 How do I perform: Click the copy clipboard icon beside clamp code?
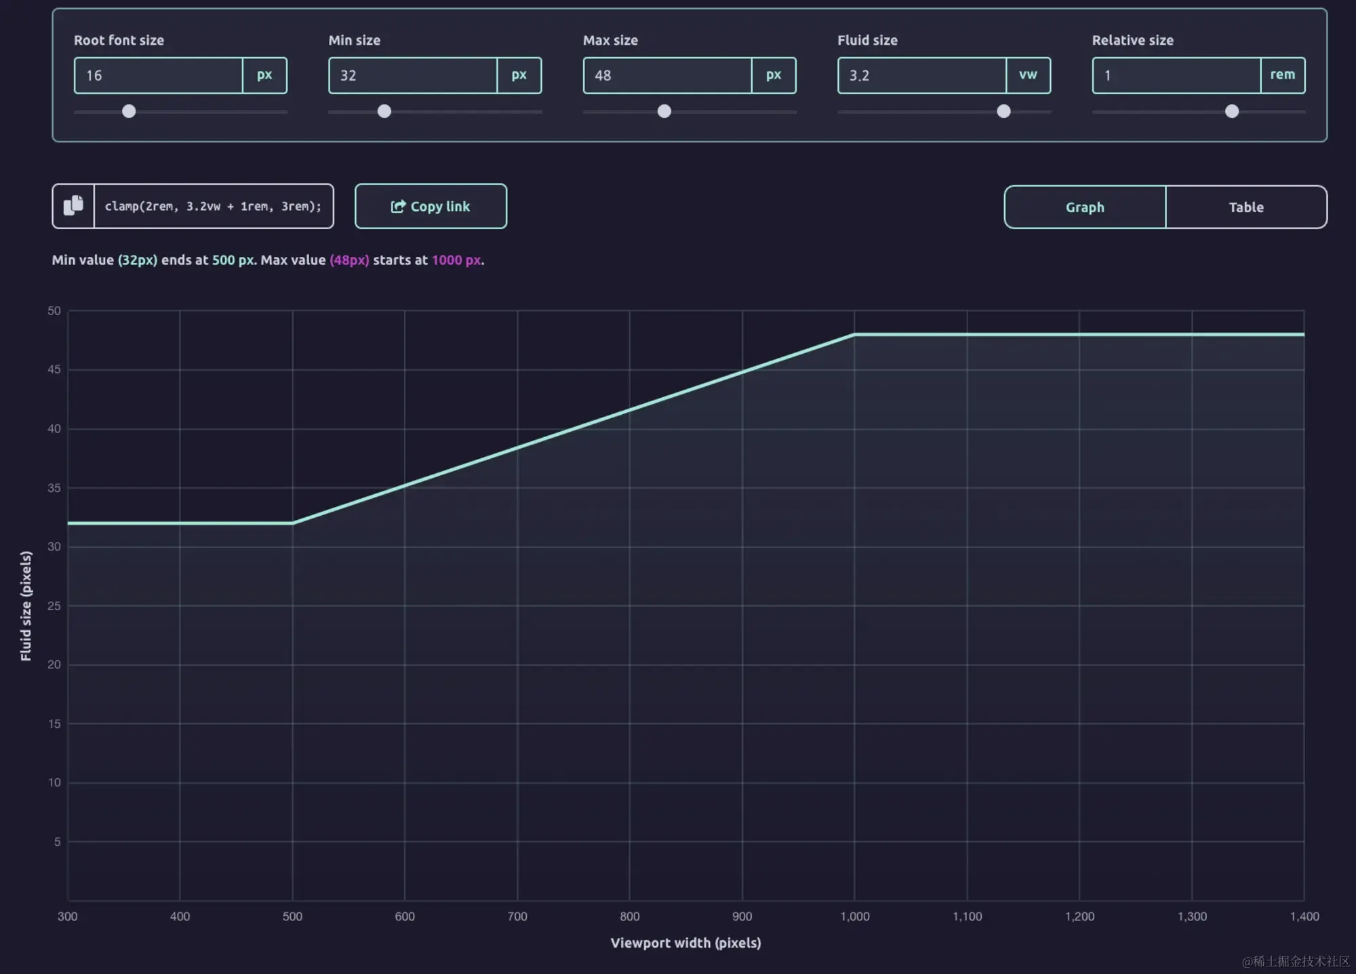click(73, 205)
